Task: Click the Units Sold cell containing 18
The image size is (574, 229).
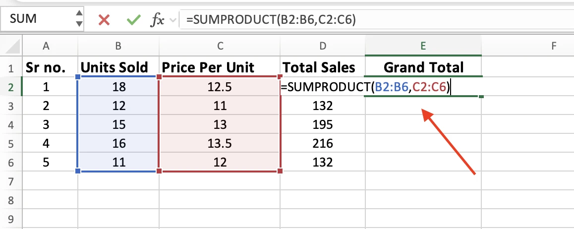Action: pyautogui.click(x=118, y=87)
